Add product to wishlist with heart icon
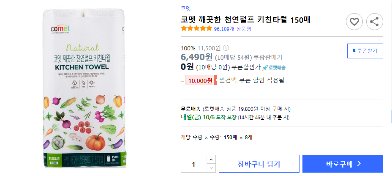This screenshot has height=176, width=392. pos(354,22)
